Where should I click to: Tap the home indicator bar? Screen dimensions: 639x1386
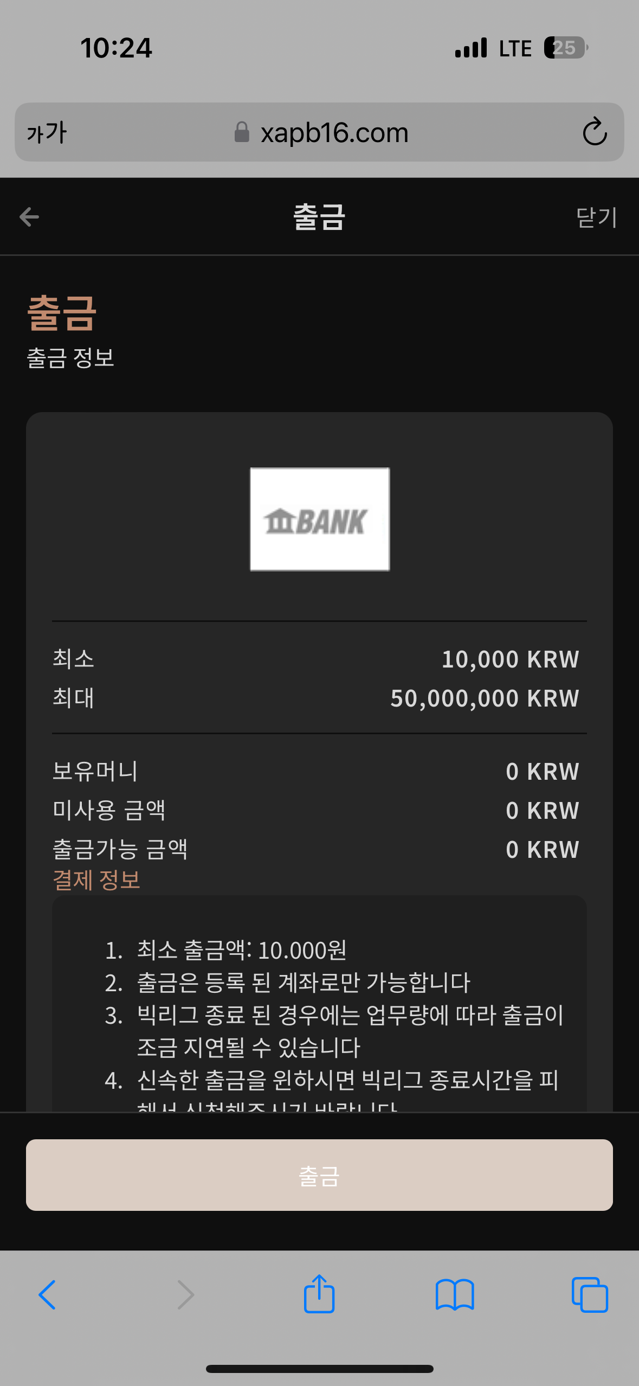coord(319,1369)
